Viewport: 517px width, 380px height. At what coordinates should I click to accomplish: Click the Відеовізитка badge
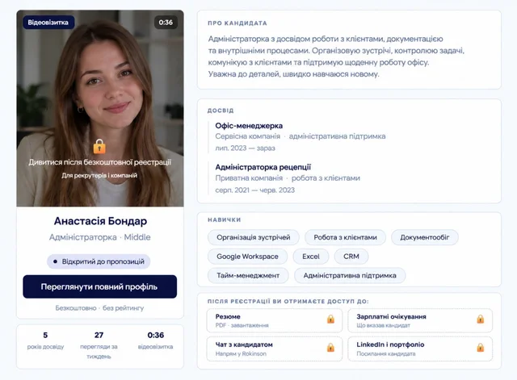pyautogui.click(x=48, y=23)
